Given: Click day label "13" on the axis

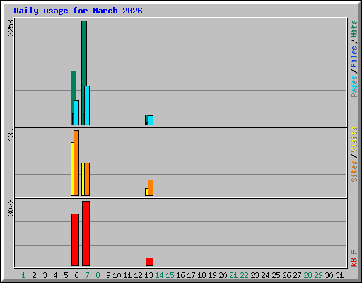Looking at the screenshot, I should pyautogui.click(x=148, y=275).
